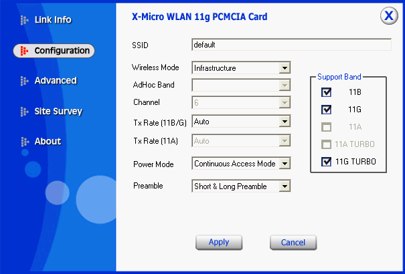Image resolution: width=405 pixels, height=274 pixels.
Task: Uncheck the 11G TURBO checkbox
Action: coord(326,162)
